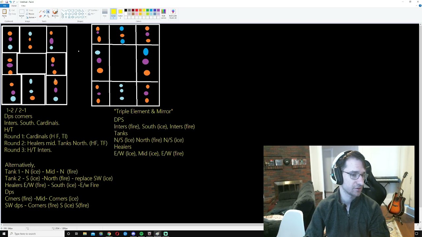422x237 pixels.
Task: Choose the Triangle shape
Action: pos(82,11)
